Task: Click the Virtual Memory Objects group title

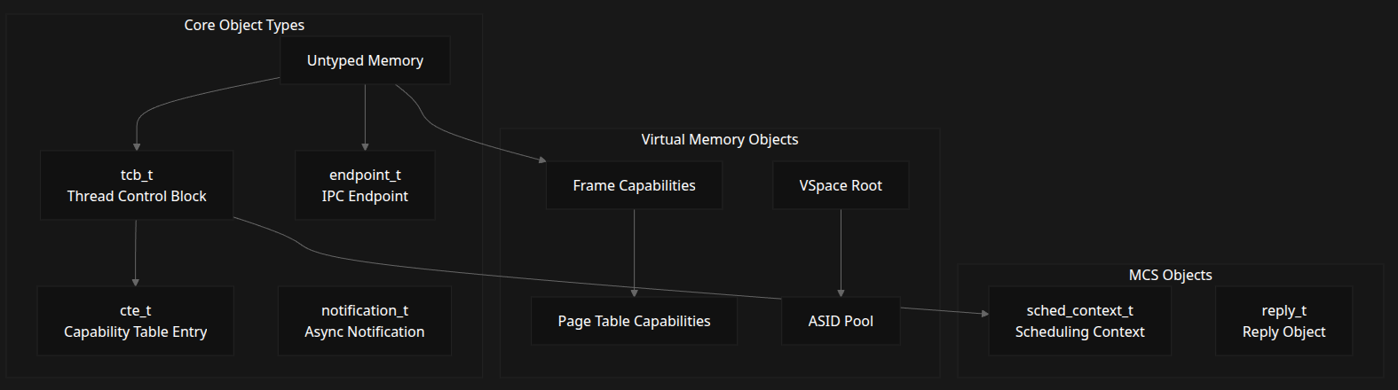Action: point(719,139)
